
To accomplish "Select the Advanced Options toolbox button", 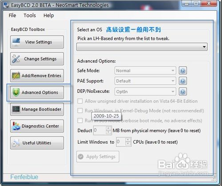I will click(x=37, y=92).
